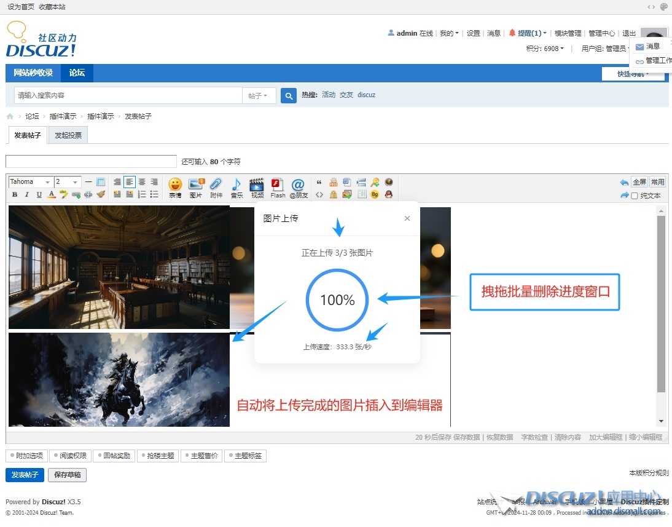Screen dimensions: 672x527
Task: Insert music via the 音乐 icon
Action: (236, 187)
